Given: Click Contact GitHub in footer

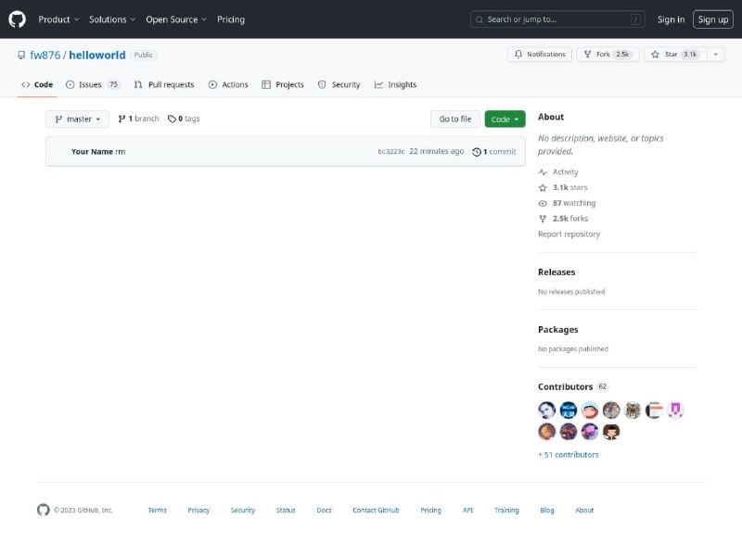Looking at the screenshot, I should [376, 511].
